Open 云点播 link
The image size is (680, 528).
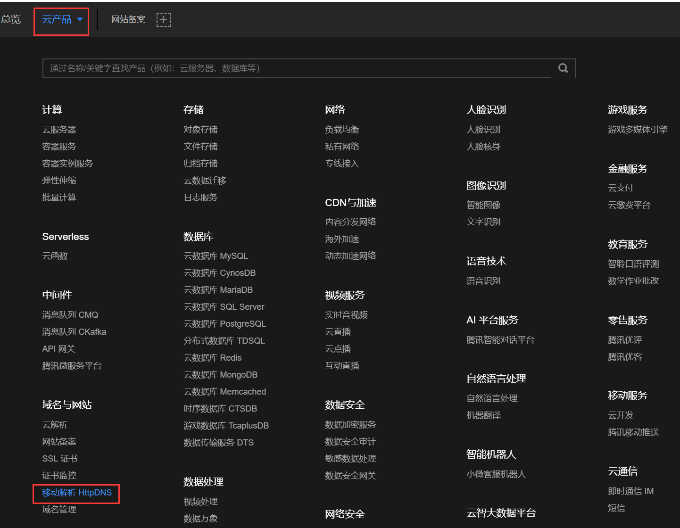click(338, 349)
